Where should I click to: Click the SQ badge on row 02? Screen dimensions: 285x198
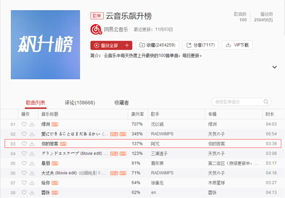click(122, 134)
